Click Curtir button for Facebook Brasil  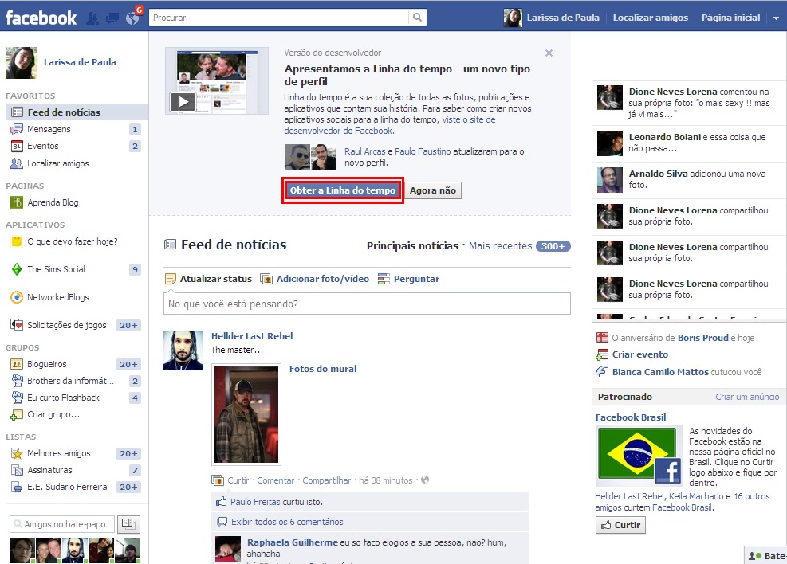(621, 525)
